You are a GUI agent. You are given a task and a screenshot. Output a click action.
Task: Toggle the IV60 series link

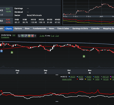[89, 79]
